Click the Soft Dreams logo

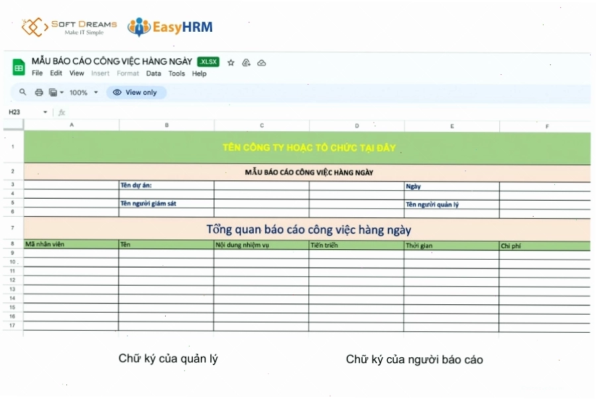[x=69, y=27]
